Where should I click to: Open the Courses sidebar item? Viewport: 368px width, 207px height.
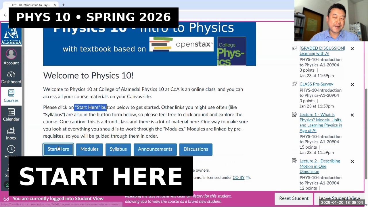11,96
